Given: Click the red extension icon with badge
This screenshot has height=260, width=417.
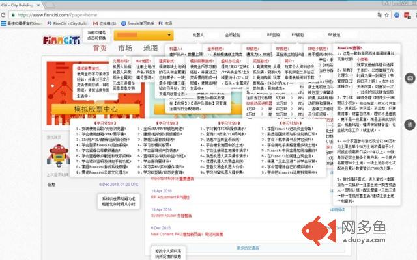Looking at the screenshot, I should (x=407, y=16).
